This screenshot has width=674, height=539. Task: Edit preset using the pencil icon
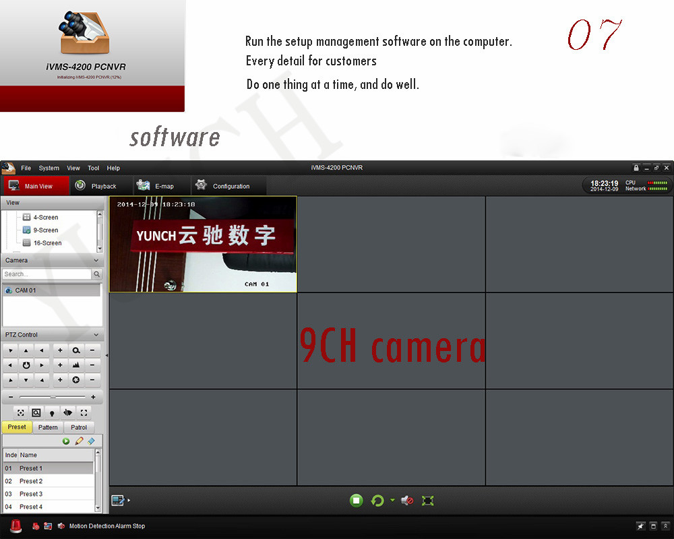[x=79, y=441]
